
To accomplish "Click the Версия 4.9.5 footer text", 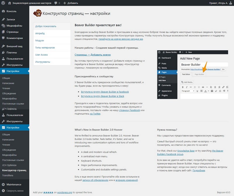I will click(223, 192).
